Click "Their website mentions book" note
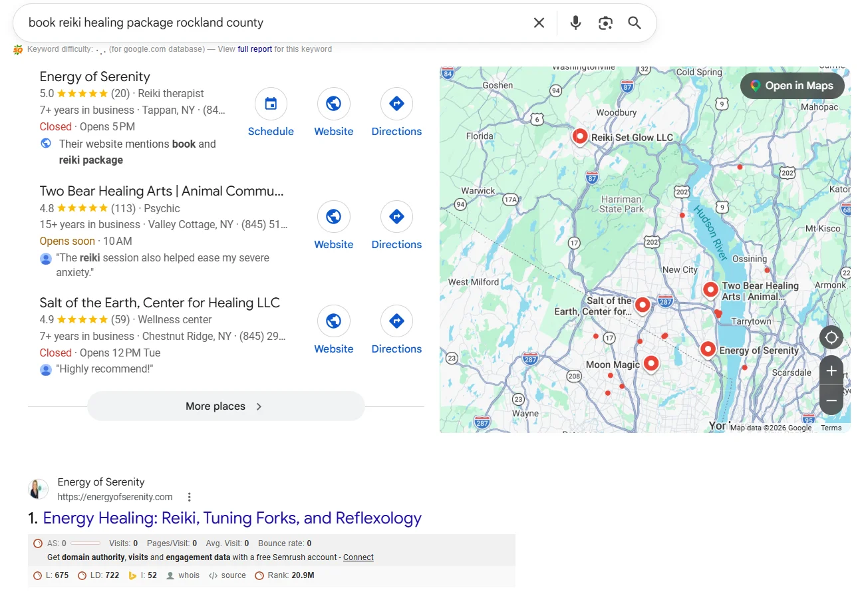864x592 pixels. coord(138,152)
